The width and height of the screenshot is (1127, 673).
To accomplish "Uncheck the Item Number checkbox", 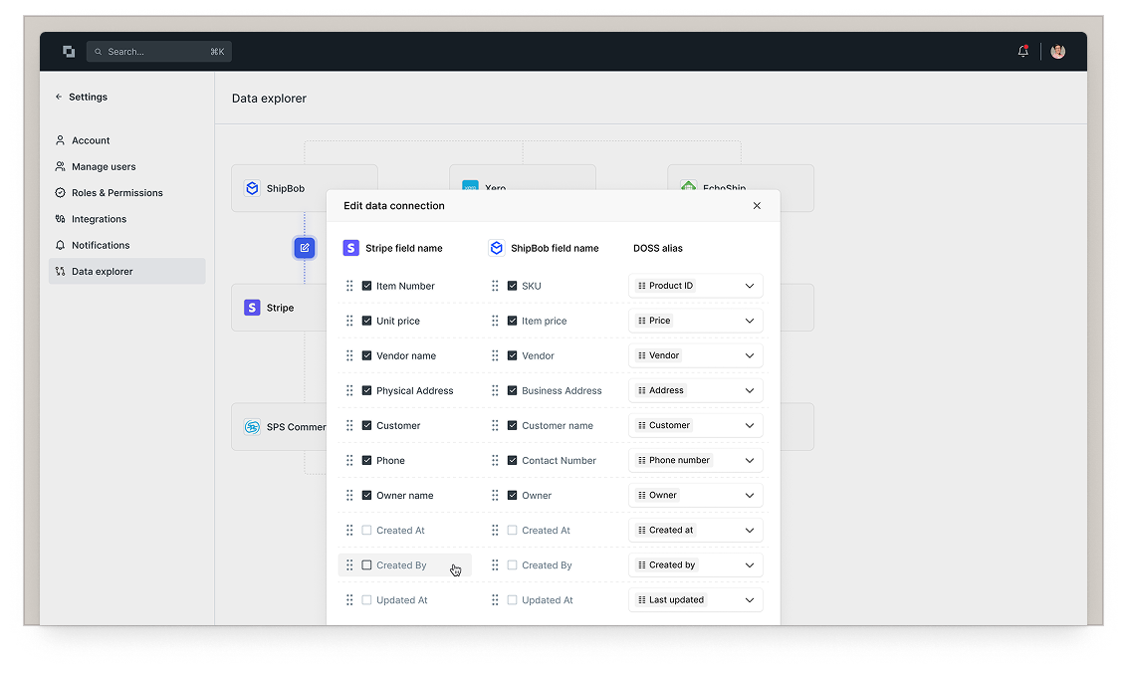I will pos(366,286).
